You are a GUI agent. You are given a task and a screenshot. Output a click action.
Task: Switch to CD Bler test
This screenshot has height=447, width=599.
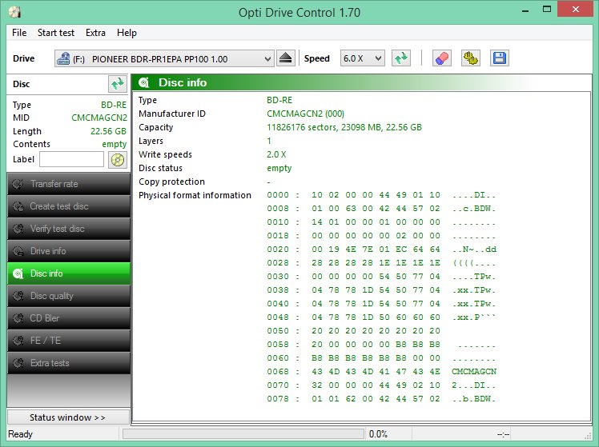[69, 318]
